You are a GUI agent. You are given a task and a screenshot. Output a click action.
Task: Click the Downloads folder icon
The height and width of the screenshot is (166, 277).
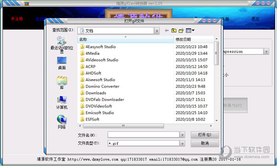(x=82, y=93)
